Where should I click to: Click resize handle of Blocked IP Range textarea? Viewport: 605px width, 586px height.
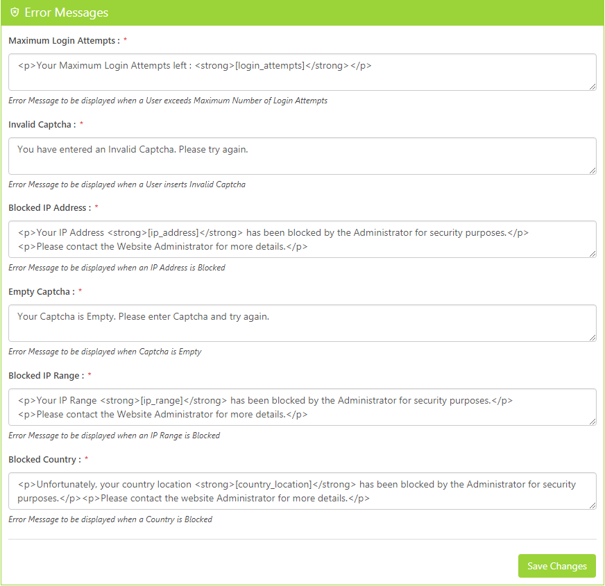click(593, 422)
